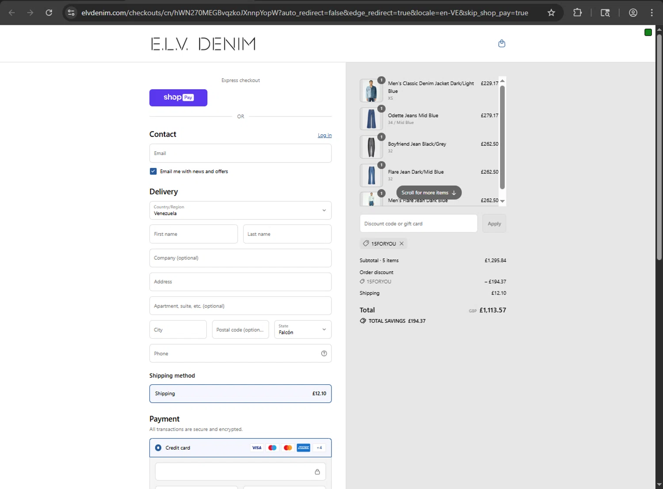This screenshot has width=663, height=489.
Task: Click the First name field
Action: [194, 234]
